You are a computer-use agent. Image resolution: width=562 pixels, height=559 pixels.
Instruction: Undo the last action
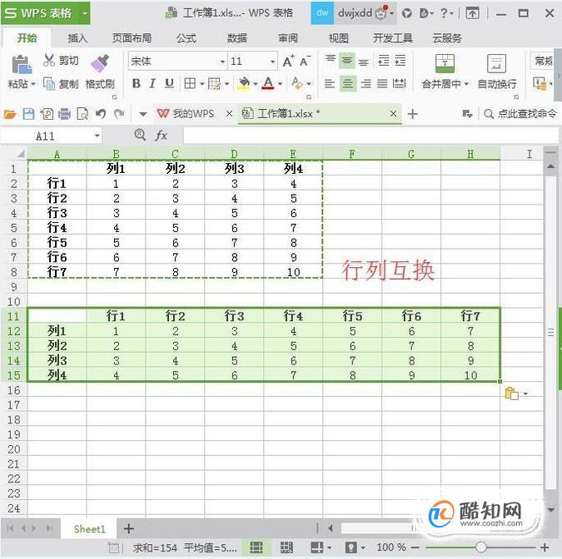click(101, 114)
